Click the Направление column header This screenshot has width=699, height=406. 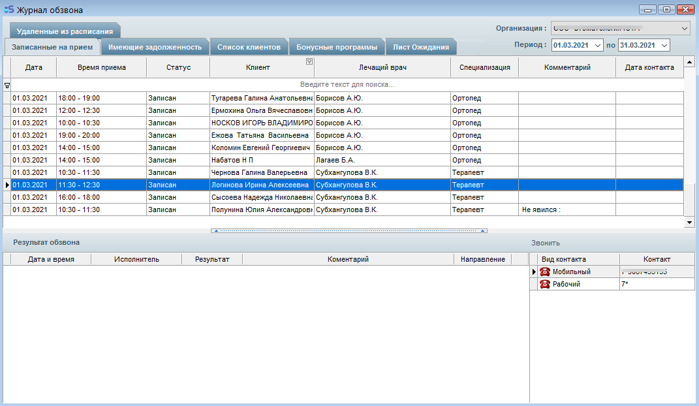pos(483,259)
